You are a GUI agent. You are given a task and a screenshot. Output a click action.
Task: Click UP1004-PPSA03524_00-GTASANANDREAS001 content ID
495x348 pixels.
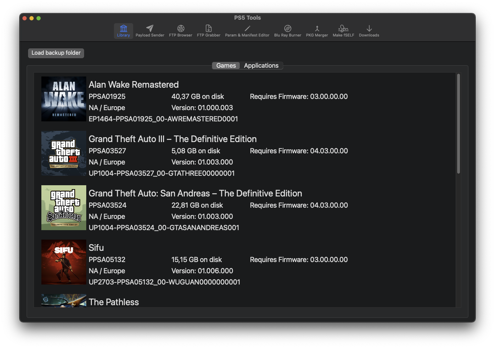tap(164, 228)
